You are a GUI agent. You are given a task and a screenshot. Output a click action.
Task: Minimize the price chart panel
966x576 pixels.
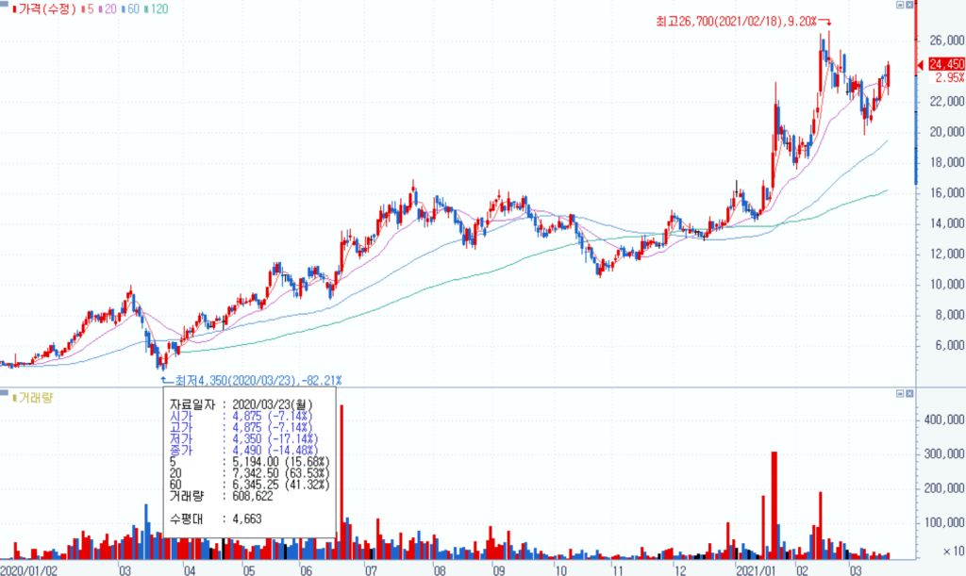point(900,5)
